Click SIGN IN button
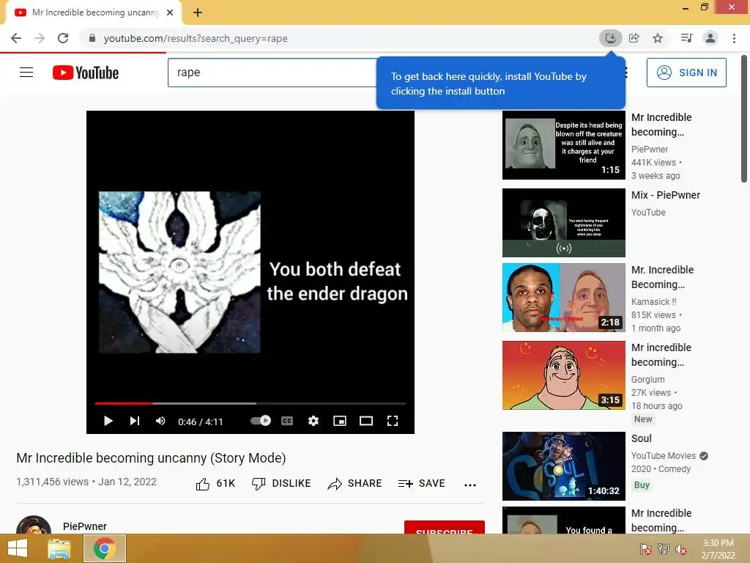 [686, 73]
